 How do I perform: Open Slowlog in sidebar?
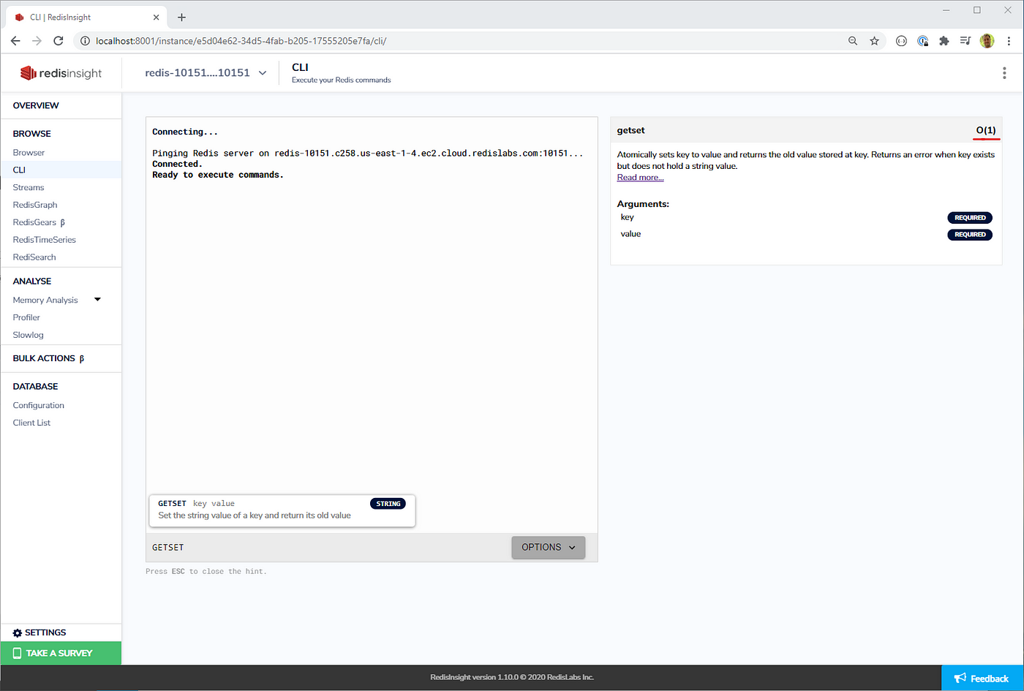tap(28, 335)
